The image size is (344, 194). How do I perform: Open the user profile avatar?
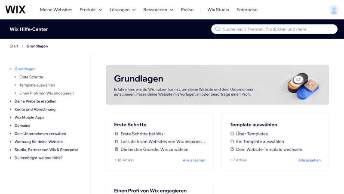tap(334, 9)
